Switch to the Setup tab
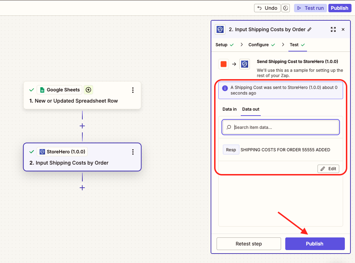 click(224, 45)
